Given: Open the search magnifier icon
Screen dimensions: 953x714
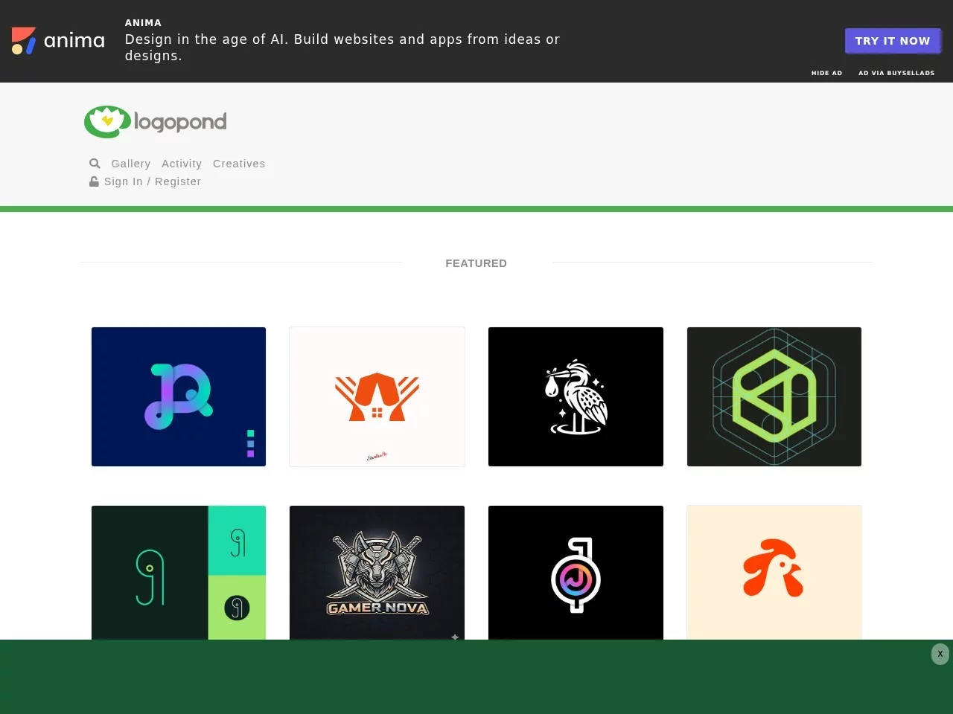Looking at the screenshot, I should pos(95,164).
